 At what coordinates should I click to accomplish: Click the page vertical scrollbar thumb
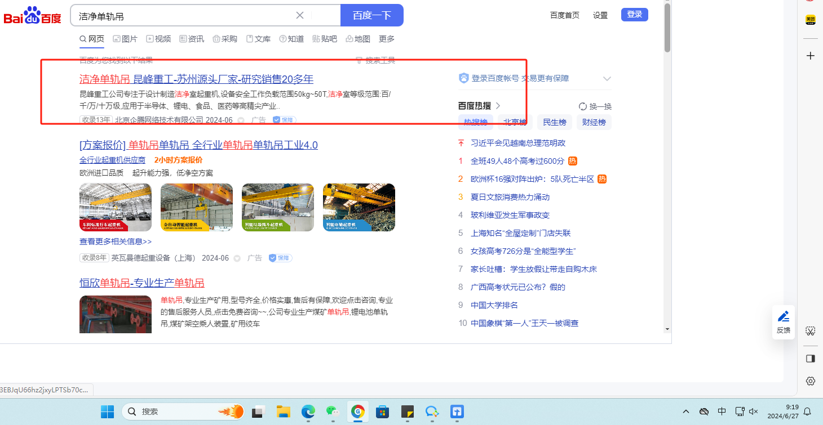667,28
